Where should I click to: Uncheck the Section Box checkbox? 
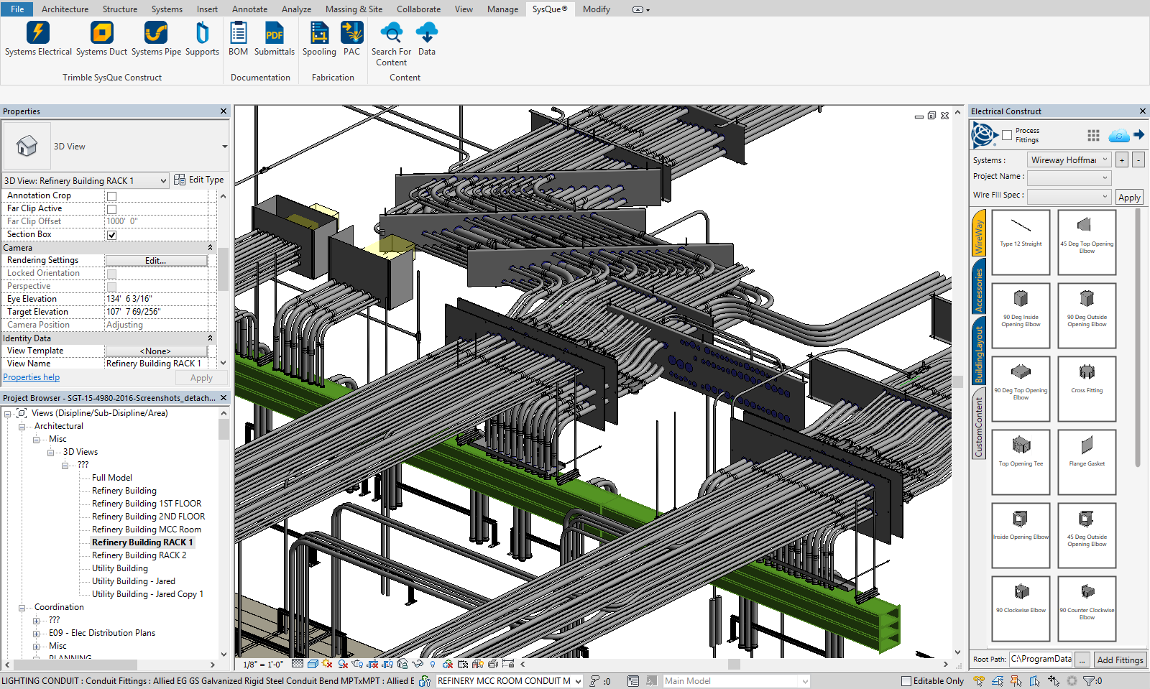point(111,235)
